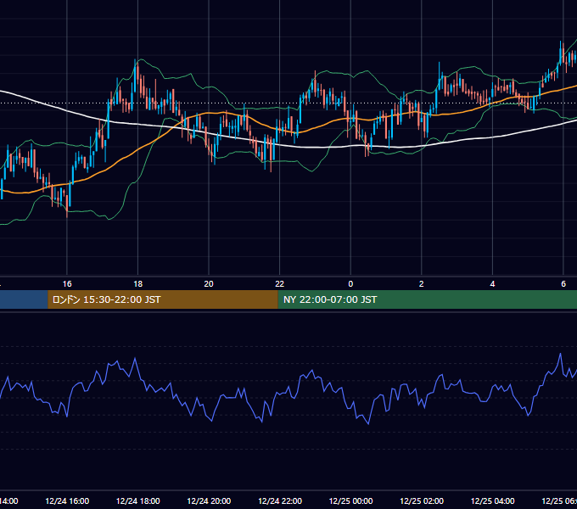Click the 12/25 00:00 date label

click(350, 501)
